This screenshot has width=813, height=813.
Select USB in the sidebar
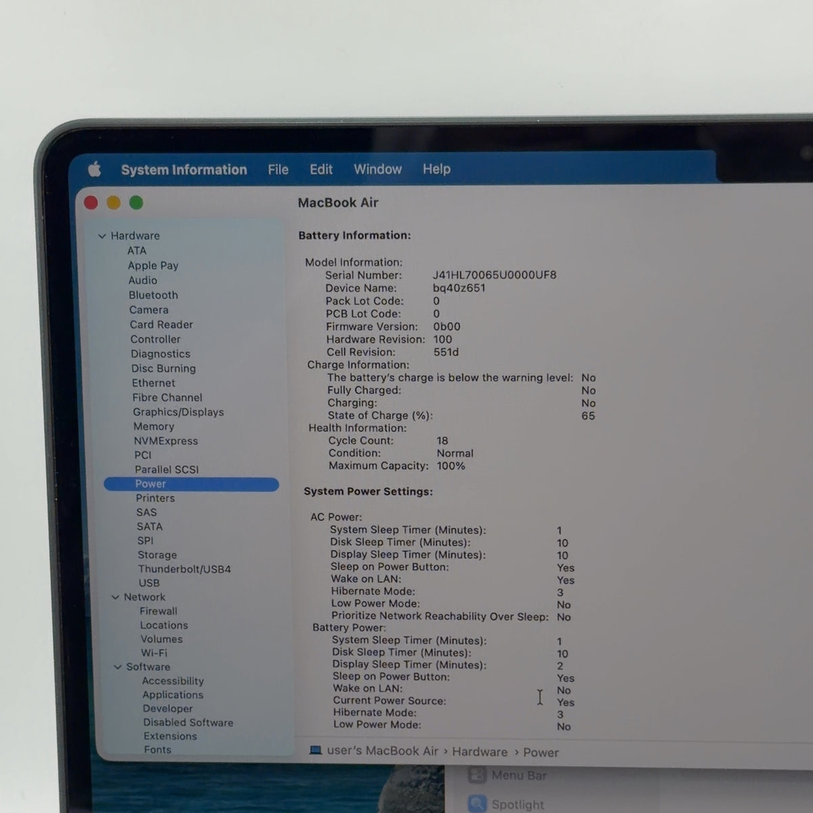point(149,583)
